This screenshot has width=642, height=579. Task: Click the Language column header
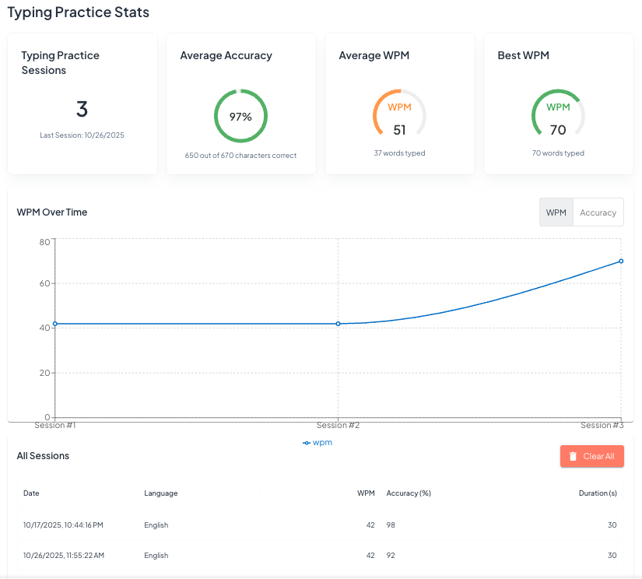coord(160,493)
